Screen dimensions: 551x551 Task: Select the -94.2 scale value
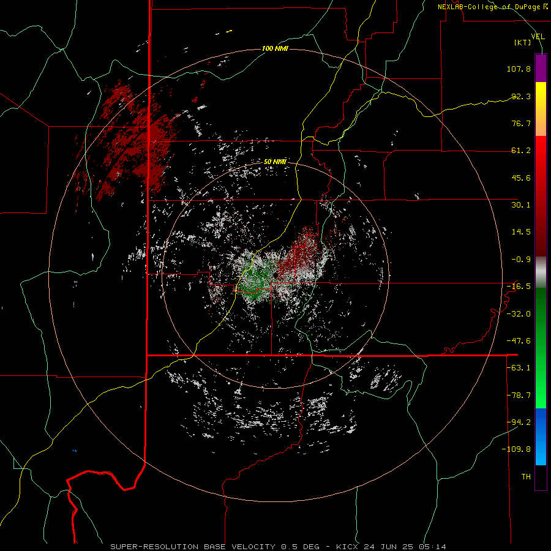point(519,422)
